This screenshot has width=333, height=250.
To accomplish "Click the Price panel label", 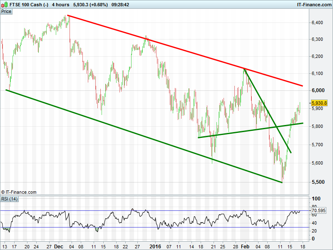I will [6, 11].
